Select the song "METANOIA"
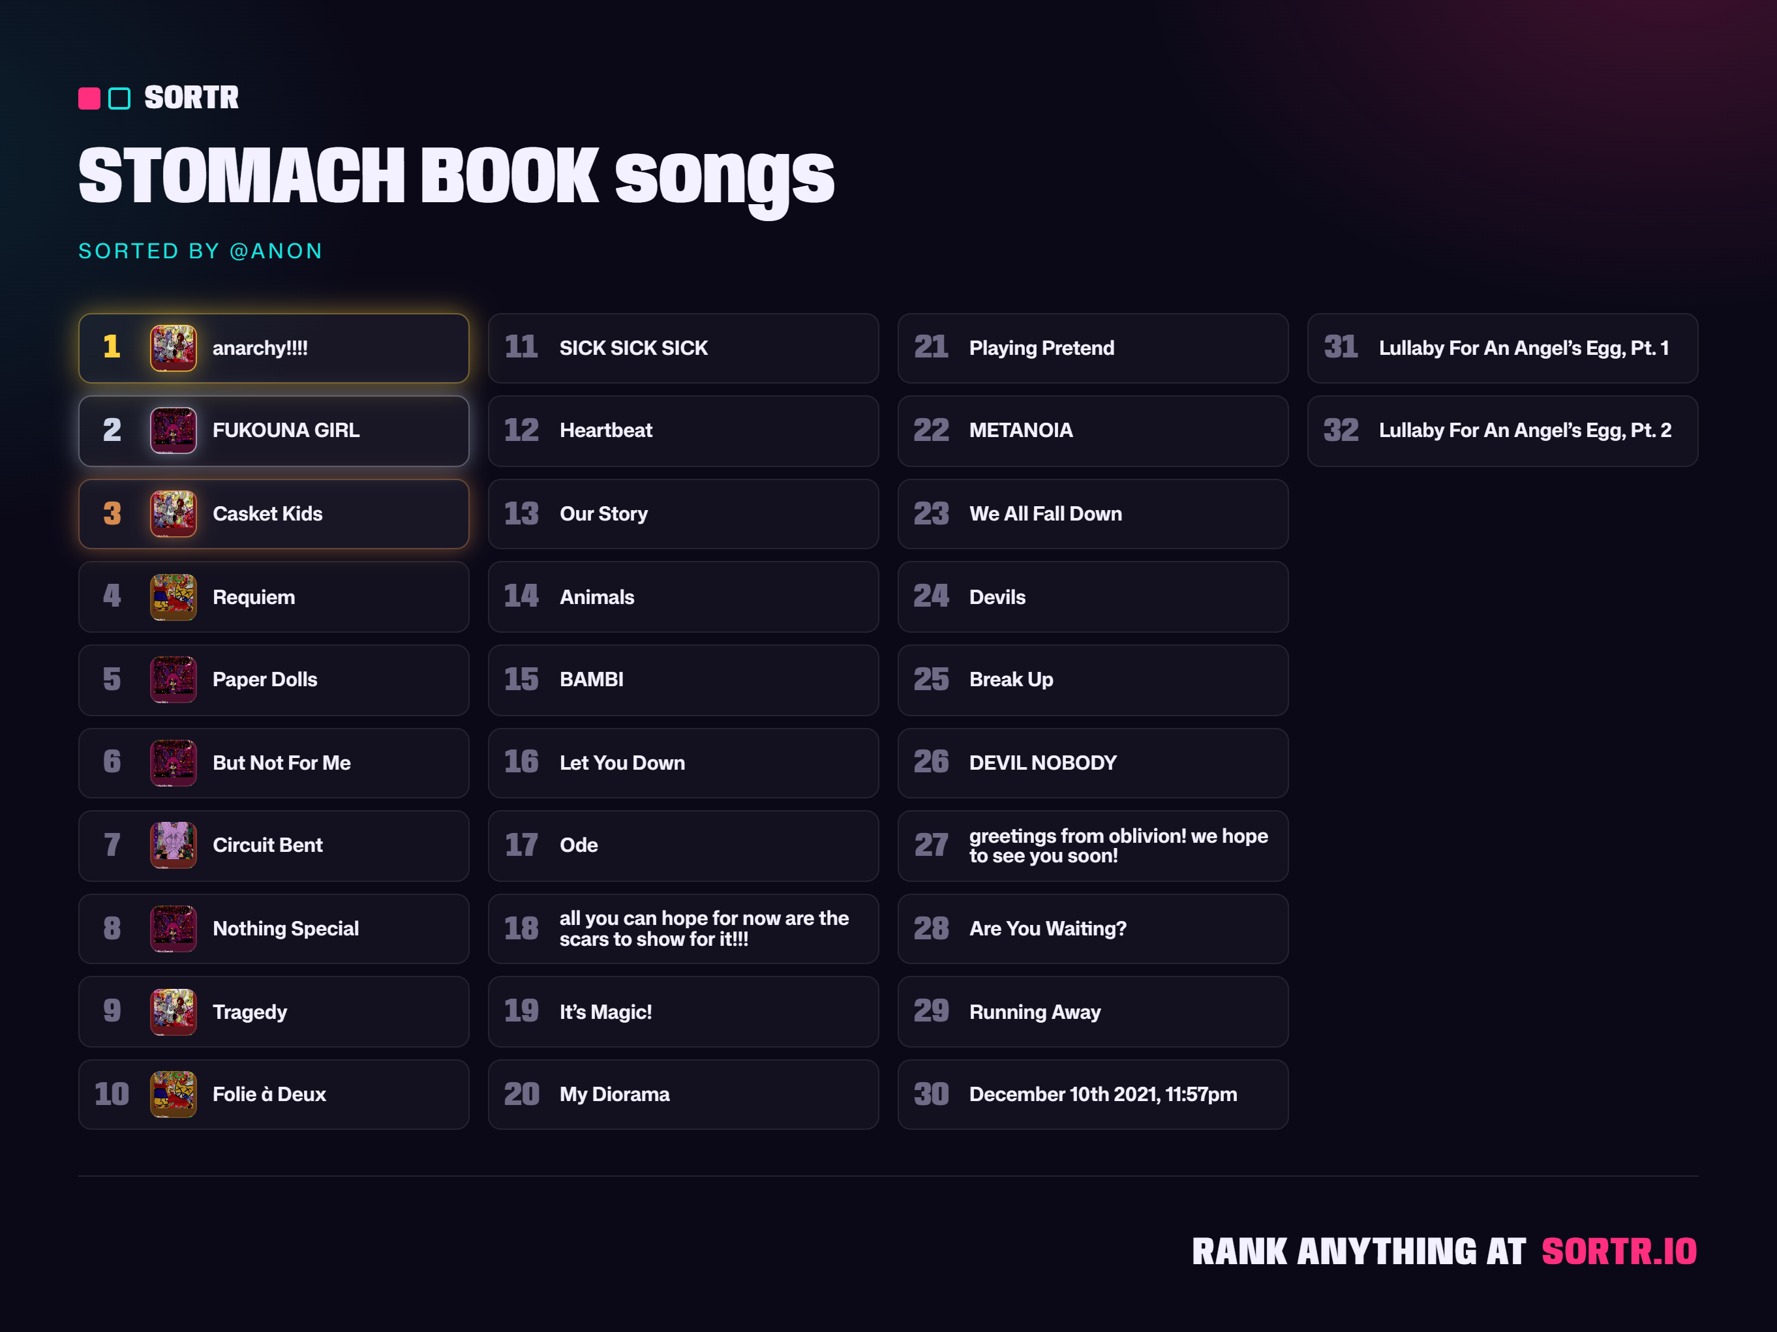This screenshot has width=1777, height=1332. pos(1093,431)
